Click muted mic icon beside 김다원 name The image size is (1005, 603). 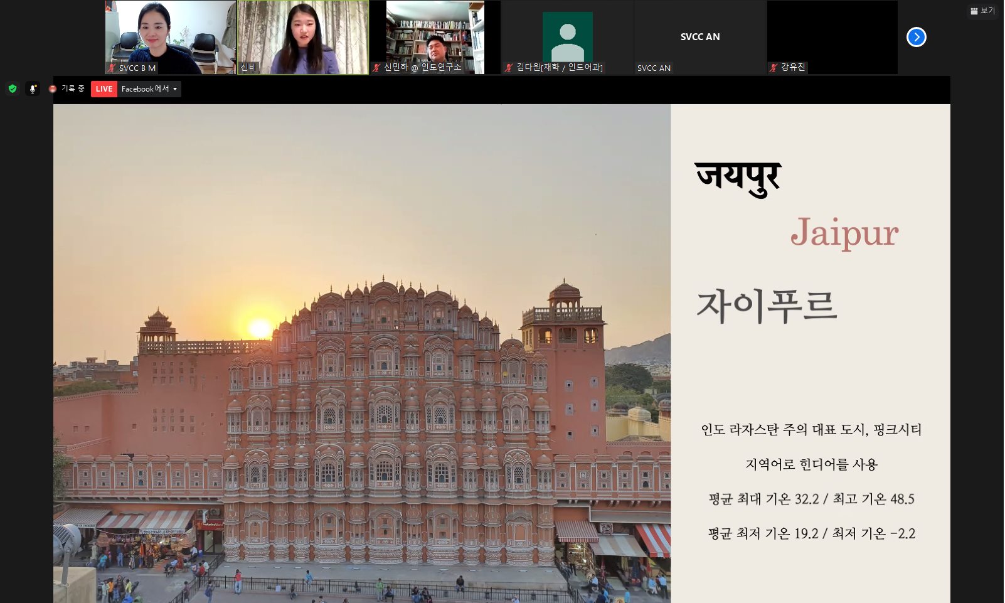tap(509, 68)
